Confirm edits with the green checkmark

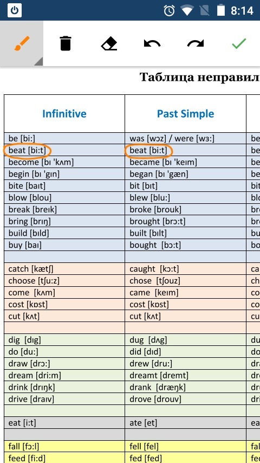[x=239, y=43]
